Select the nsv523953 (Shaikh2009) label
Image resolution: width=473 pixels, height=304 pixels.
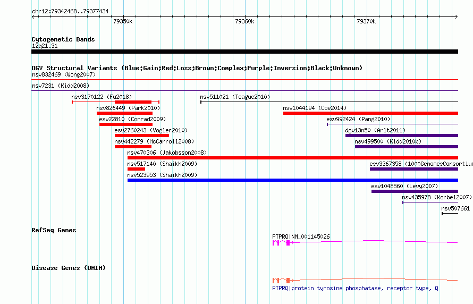(162, 175)
